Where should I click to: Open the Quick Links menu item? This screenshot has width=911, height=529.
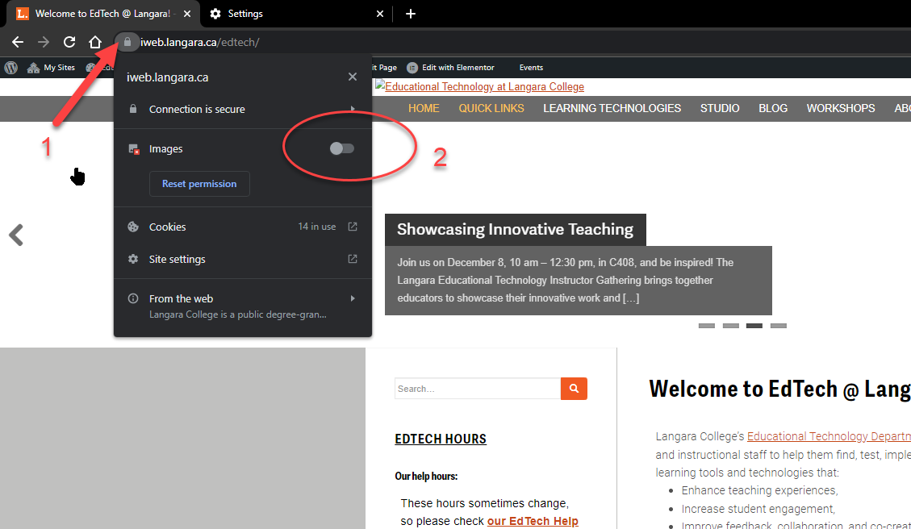(491, 108)
